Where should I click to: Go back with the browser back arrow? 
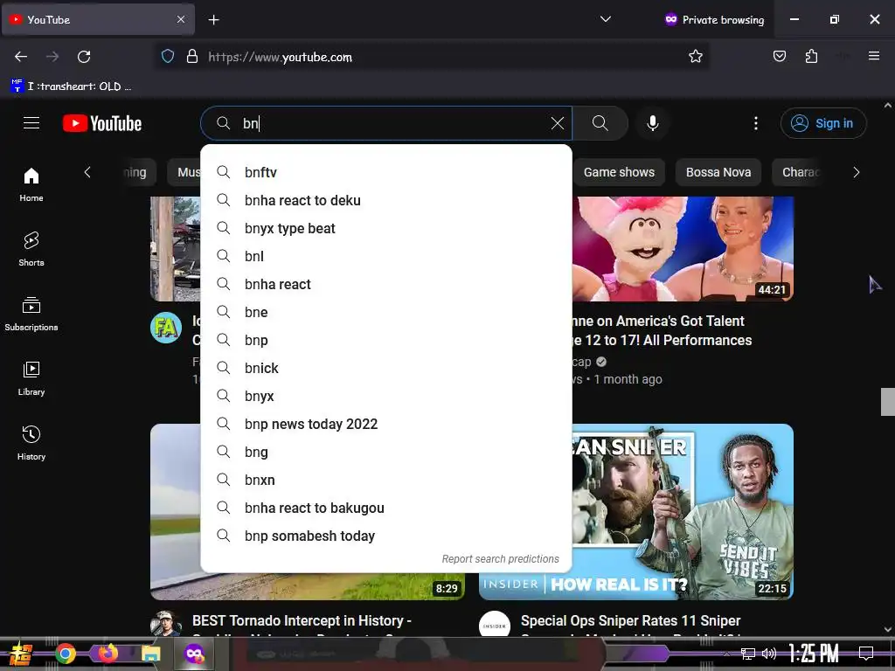coord(21,57)
